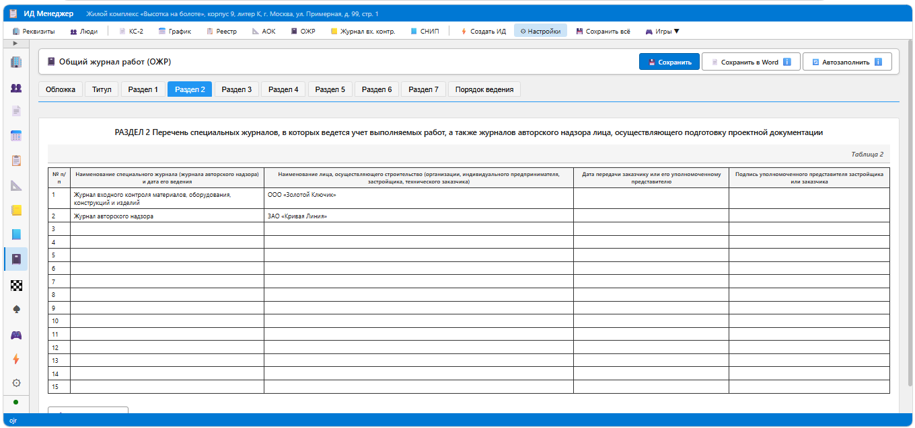Click the blue Сохранить button
Image resolution: width=915 pixels, height=428 pixels.
point(669,62)
